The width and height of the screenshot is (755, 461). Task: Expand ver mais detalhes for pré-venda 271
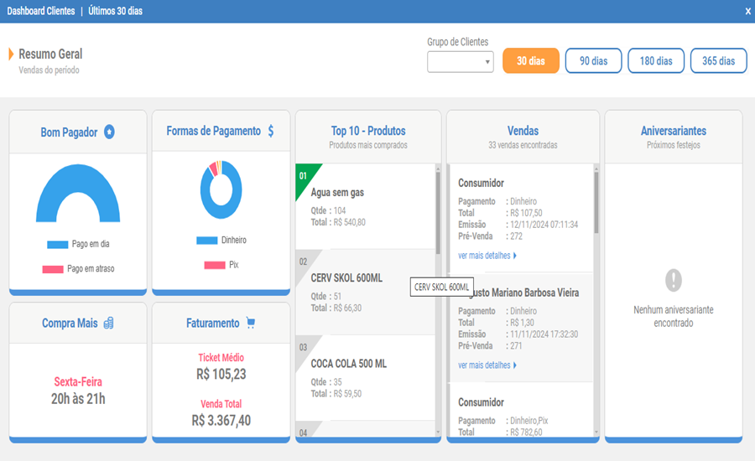point(487,365)
